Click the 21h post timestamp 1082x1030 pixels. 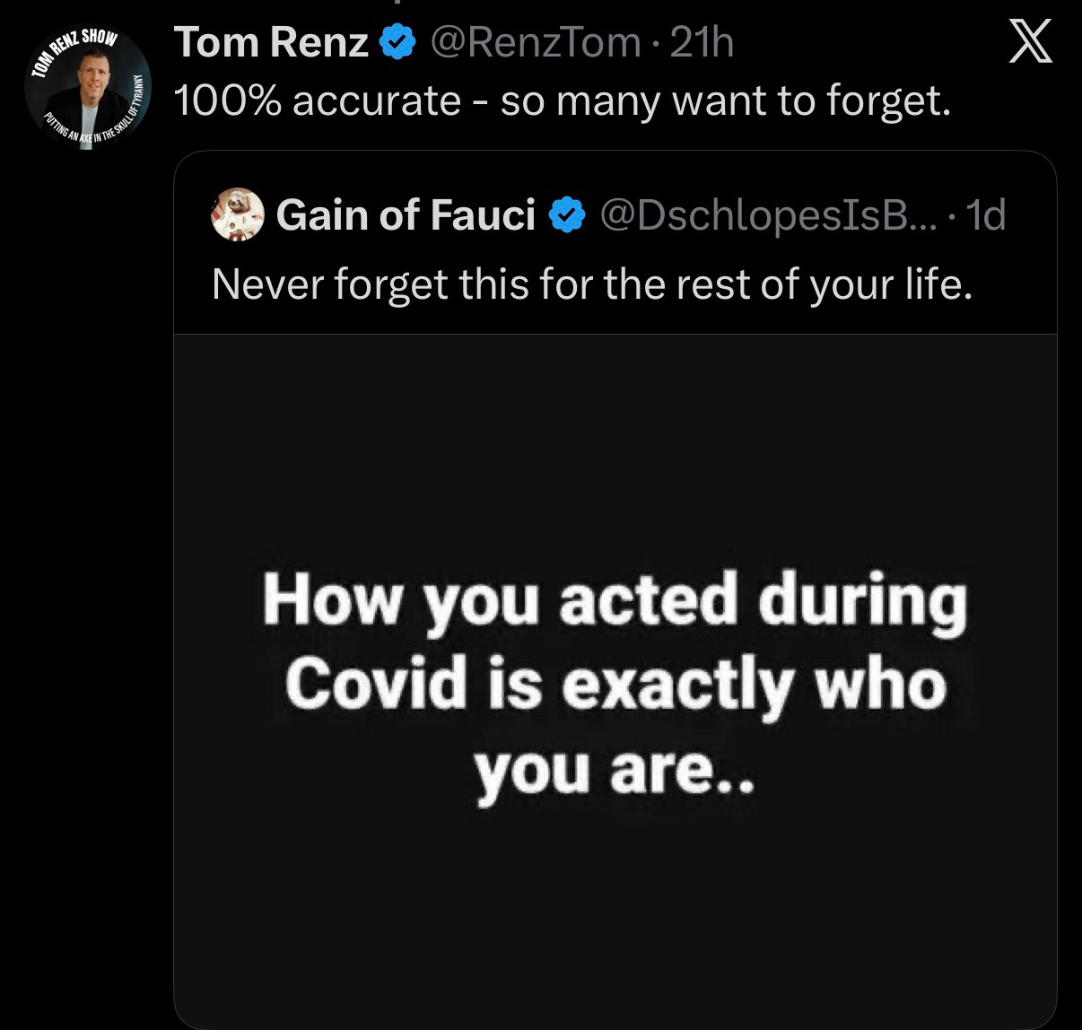point(702,42)
